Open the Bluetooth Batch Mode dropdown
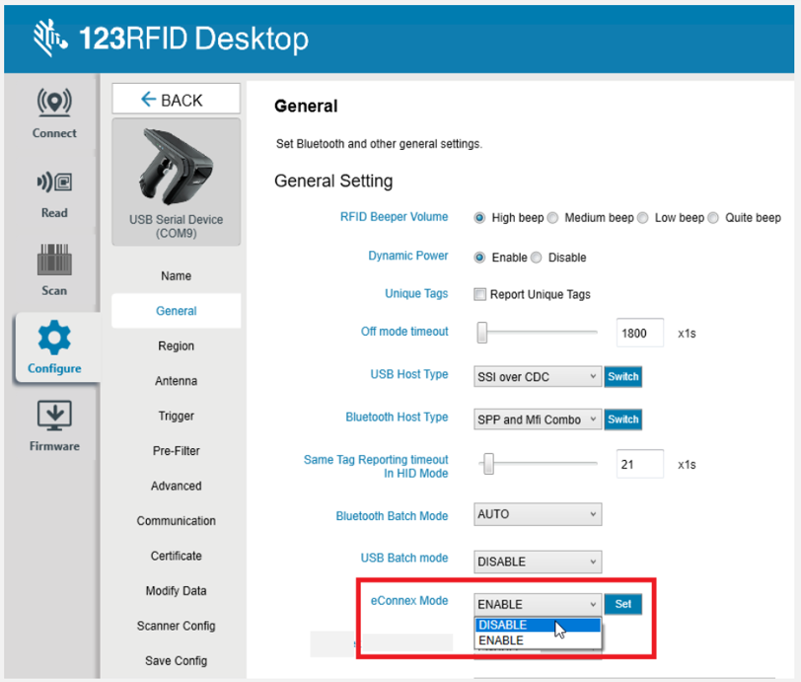 click(537, 514)
